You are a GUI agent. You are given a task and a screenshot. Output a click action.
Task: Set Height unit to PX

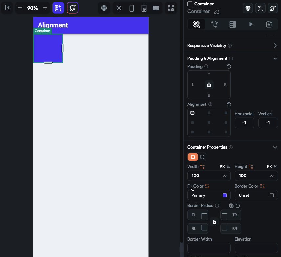tap(270, 167)
